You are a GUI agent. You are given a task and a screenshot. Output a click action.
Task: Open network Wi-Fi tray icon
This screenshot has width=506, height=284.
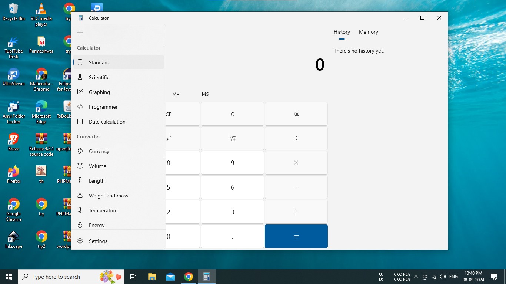click(434, 277)
